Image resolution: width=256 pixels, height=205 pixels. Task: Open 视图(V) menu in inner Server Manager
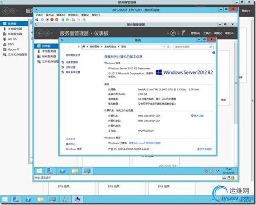pyautogui.click(x=218, y=33)
